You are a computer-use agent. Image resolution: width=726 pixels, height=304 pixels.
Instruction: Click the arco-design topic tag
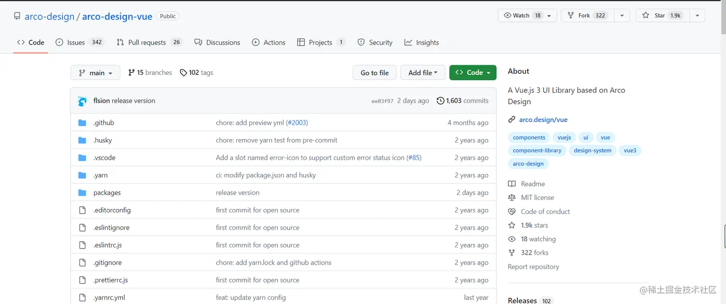coord(528,164)
